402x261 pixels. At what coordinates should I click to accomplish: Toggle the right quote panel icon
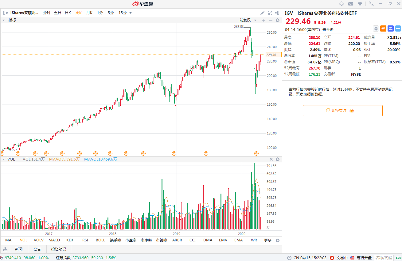(x=278, y=13)
